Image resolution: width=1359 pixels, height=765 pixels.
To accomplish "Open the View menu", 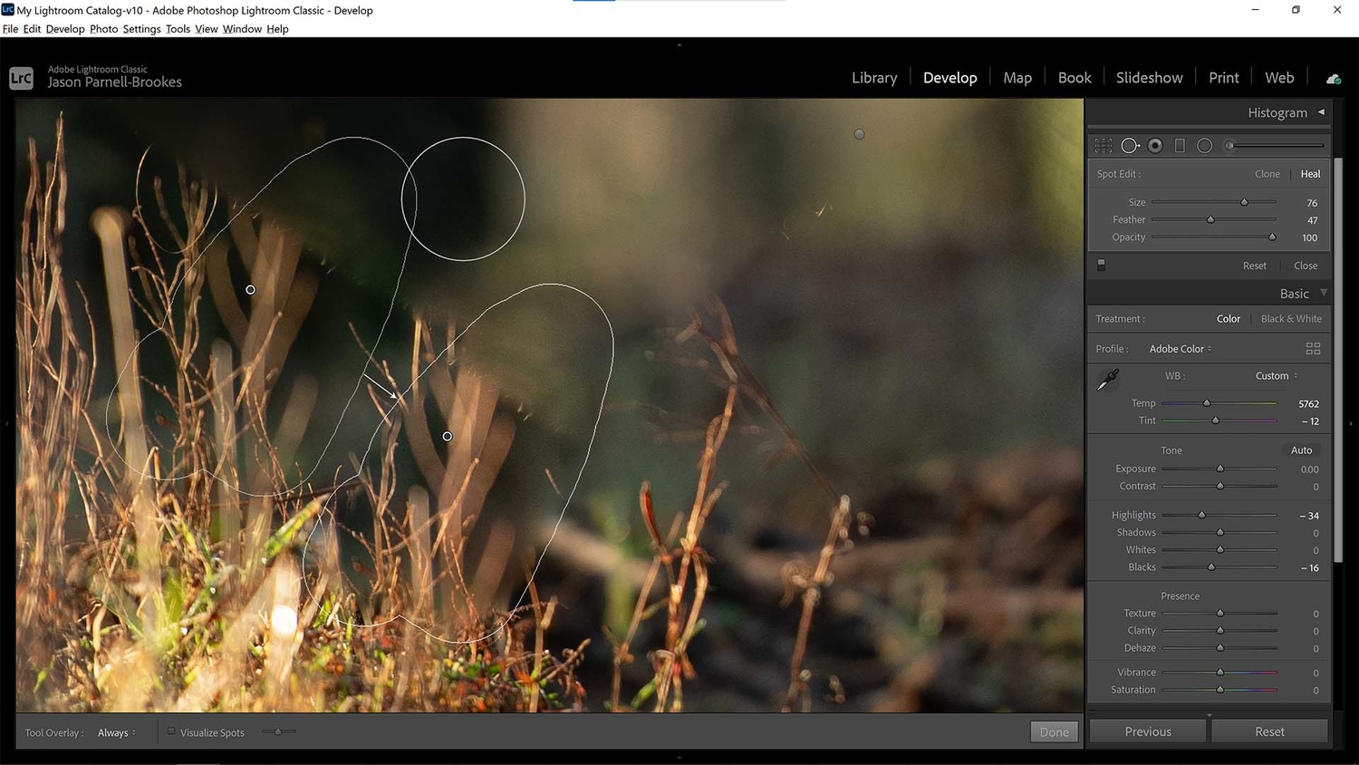I will 207,29.
